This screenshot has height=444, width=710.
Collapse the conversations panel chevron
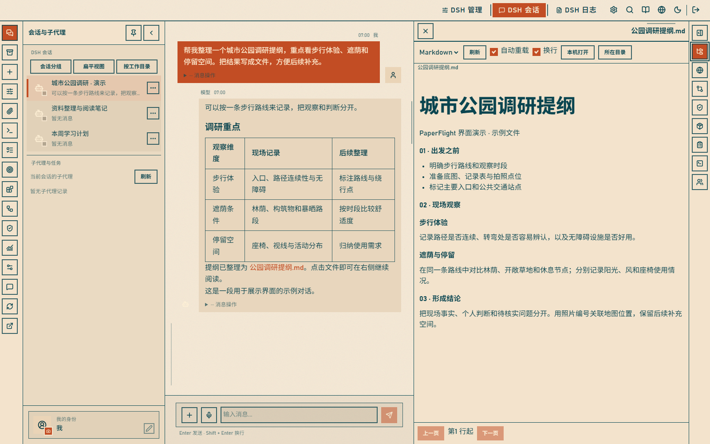151,33
